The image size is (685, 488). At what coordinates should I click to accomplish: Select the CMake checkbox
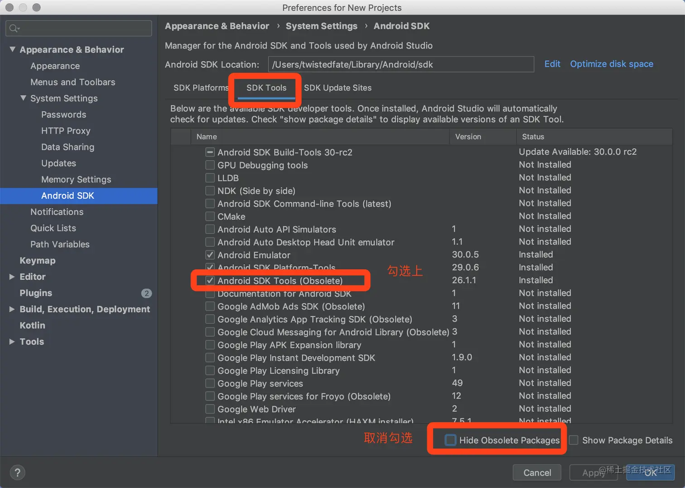tap(210, 216)
